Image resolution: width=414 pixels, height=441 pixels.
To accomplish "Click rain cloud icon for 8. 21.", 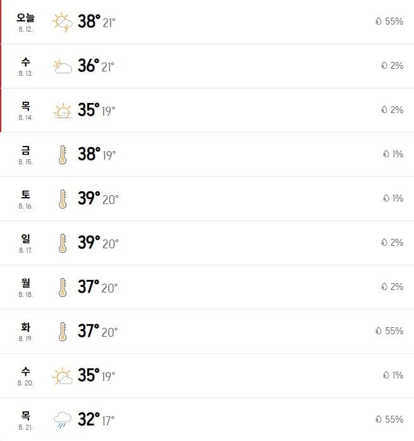I will click(x=63, y=420).
